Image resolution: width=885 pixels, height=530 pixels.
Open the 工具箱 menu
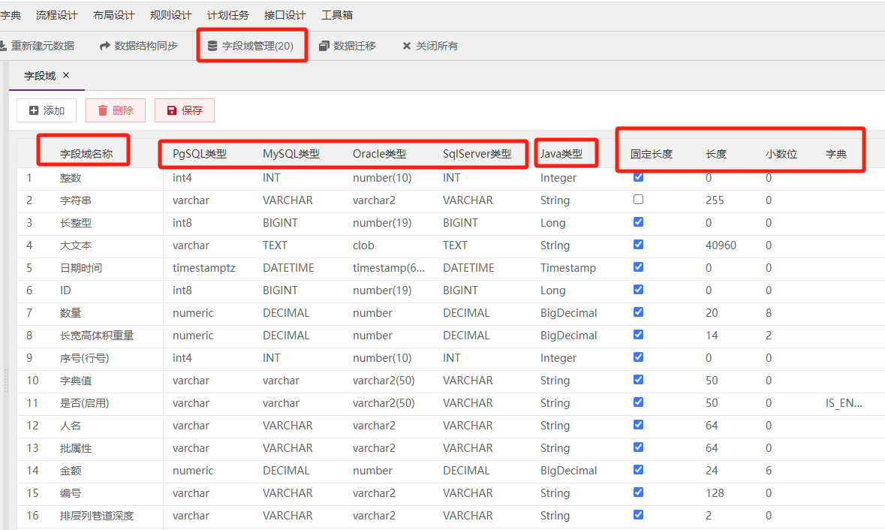tap(337, 15)
